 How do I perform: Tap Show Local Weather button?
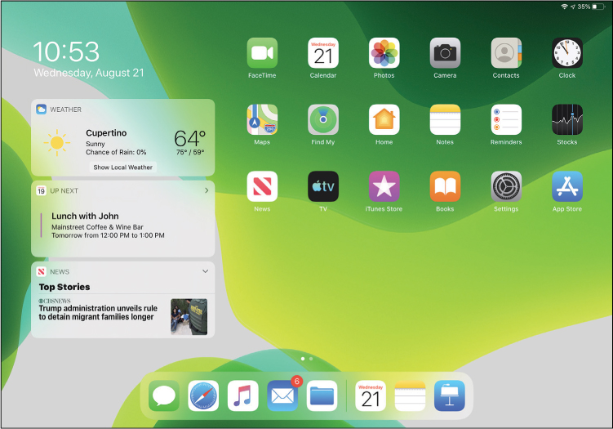[123, 168]
